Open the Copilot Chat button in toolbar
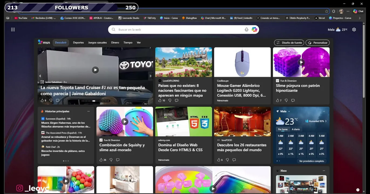Viewport: 370px width, 194px height. pyautogui.click(x=358, y=11)
